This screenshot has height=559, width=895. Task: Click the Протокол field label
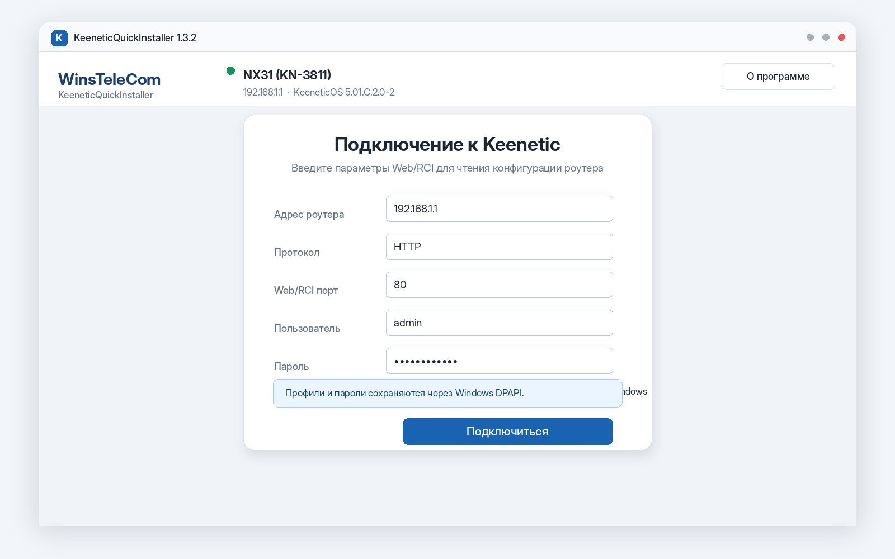pyautogui.click(x=296, y=253)
